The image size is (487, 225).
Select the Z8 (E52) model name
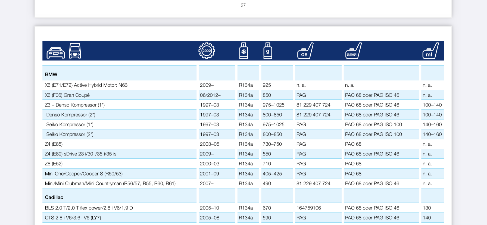click(x=54, y=164)
